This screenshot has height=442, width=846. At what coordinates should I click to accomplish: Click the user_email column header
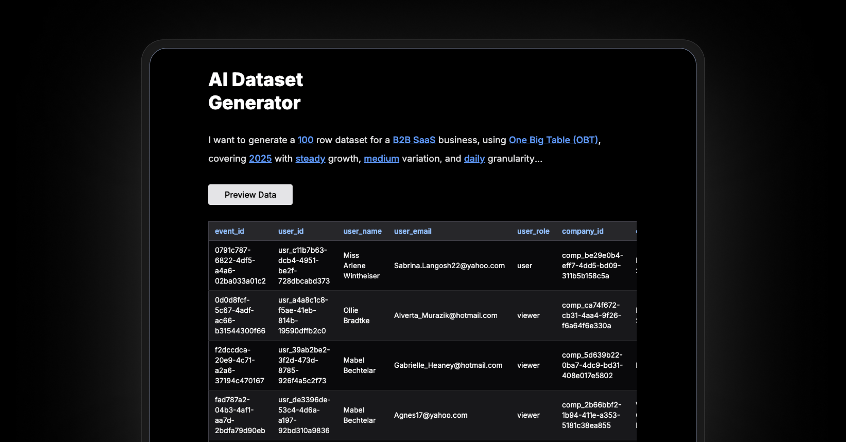[413, 231]
